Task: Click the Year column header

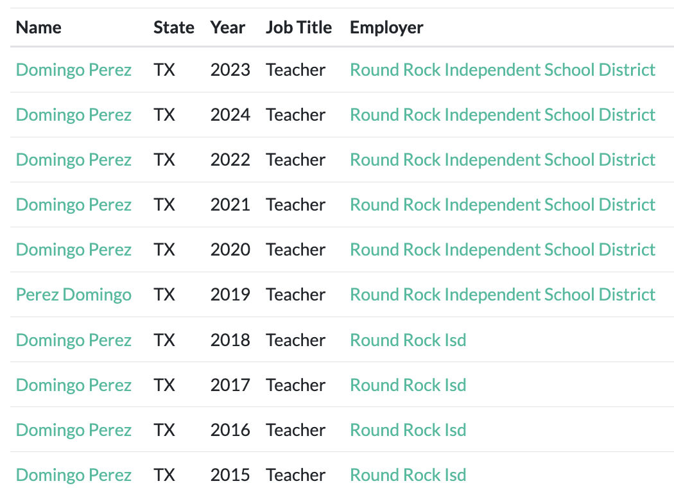Action: click(x=227, y=28)
